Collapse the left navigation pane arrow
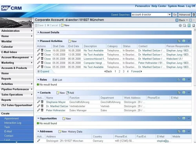The height and width of the screenshot is (147, 196). pos(33,23)
